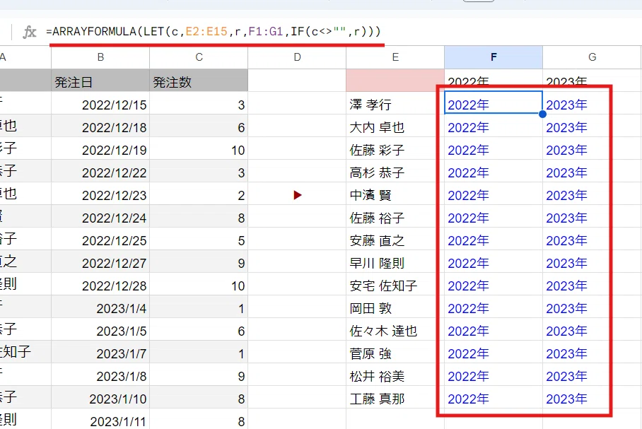642x429 pixels.
Task: Click name cell 大内 卓也
Action: click(395, 126)
